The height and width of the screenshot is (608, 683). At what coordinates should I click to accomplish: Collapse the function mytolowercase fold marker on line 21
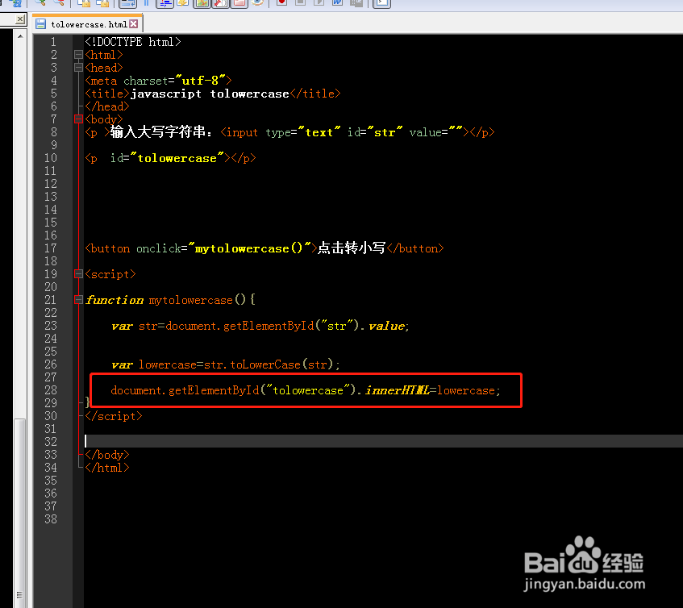click(x=78, y=300)
